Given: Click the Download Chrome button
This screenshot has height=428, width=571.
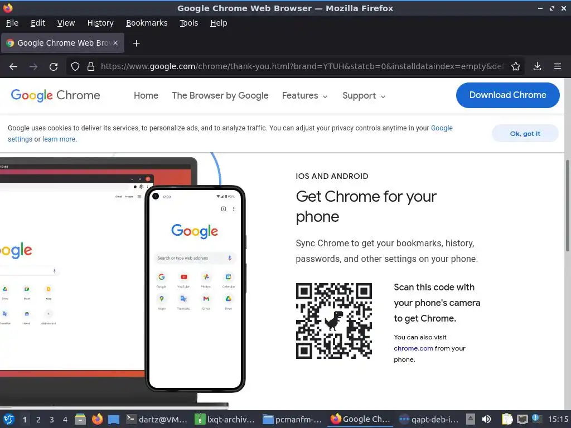Looking at the screenshot, I should [507, 95].
